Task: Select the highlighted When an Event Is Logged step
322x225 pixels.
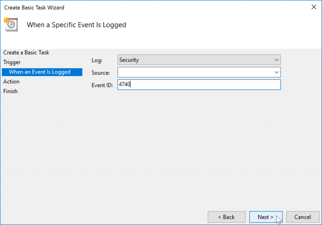Action: 42,72
